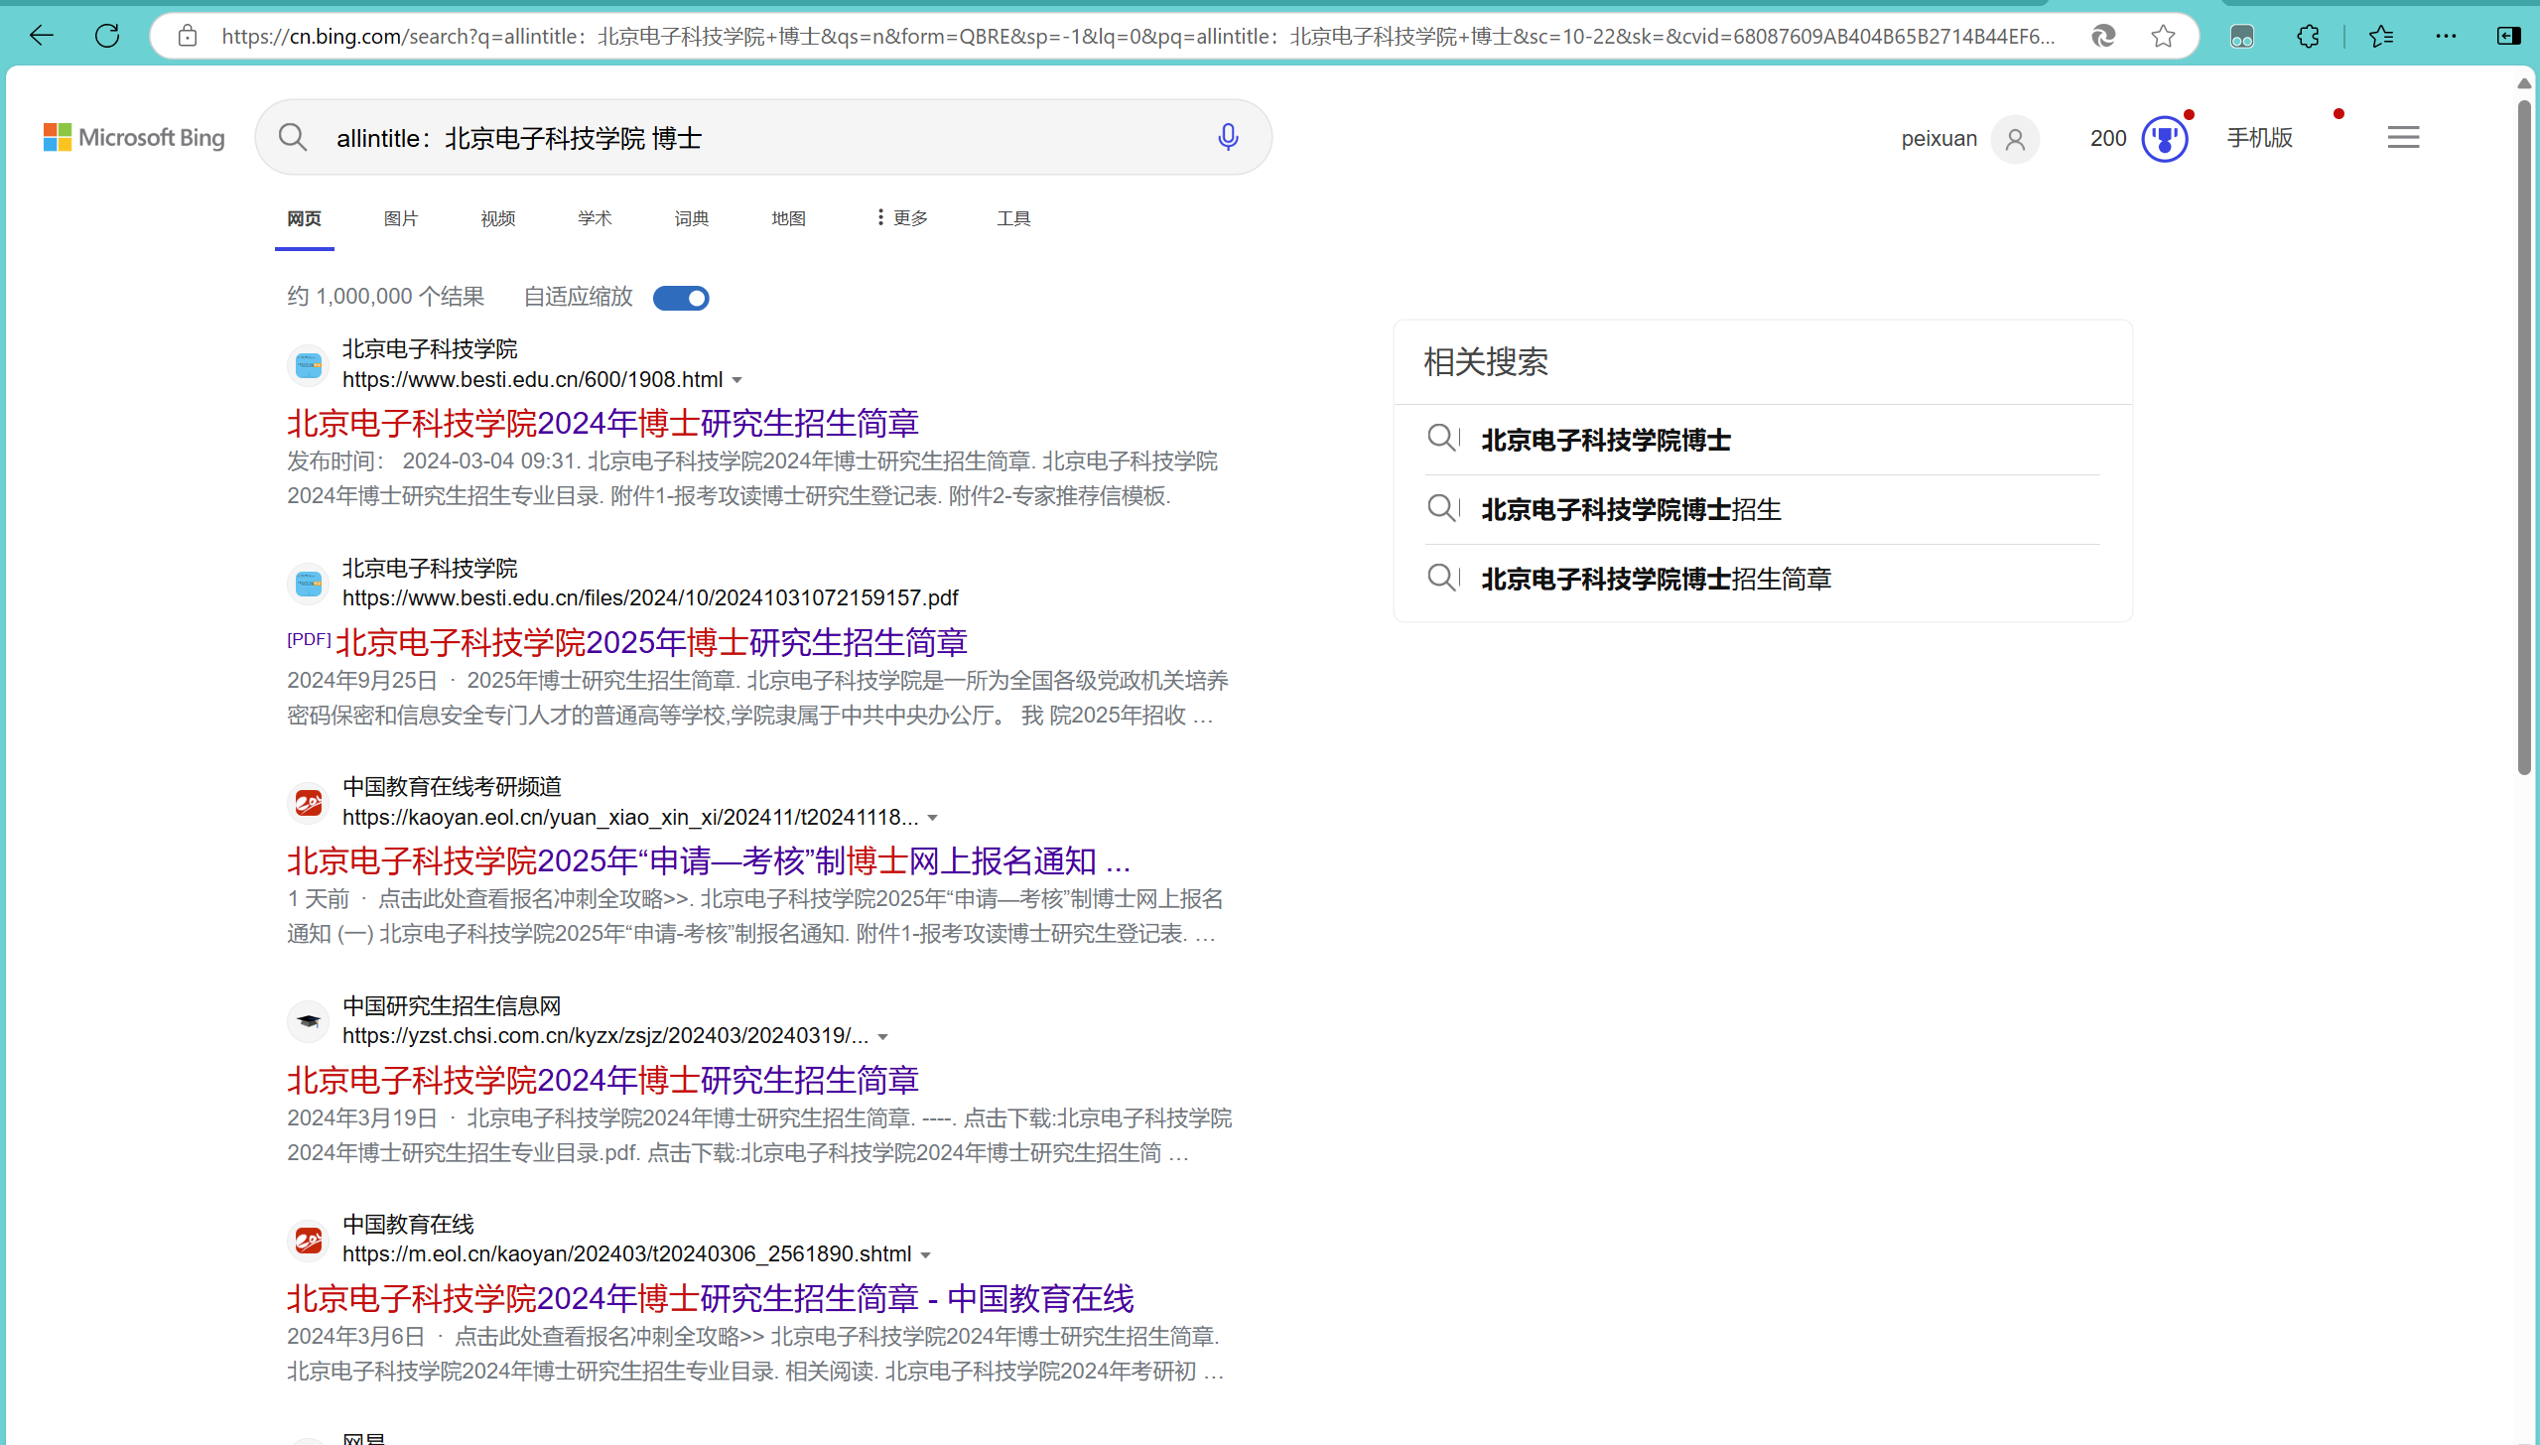
Task: Switch to the 图片 tab
Action: [x=401, y=218]
